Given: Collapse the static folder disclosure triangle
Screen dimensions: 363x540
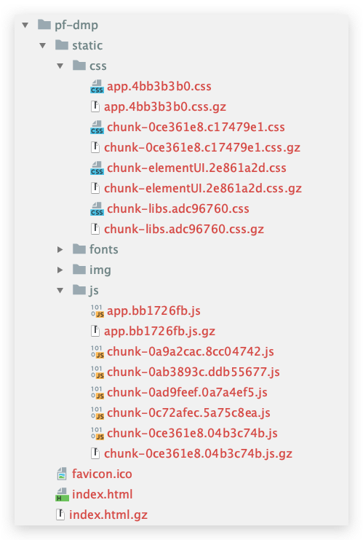Looking at the screenshot, I should [x=43, y=45].
